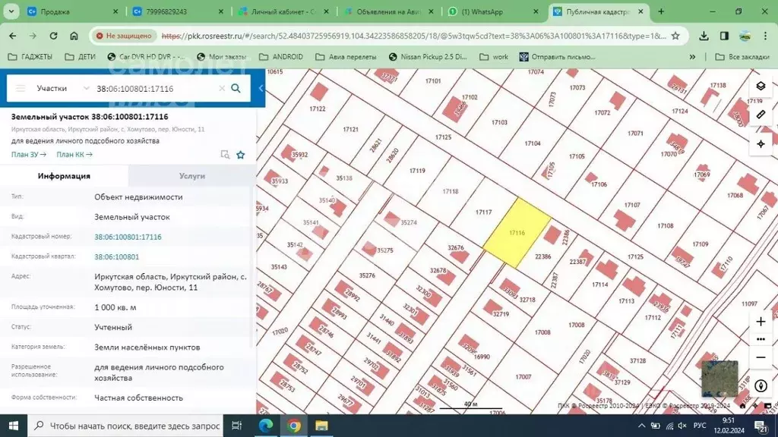Open the Windows Start menu
The width and height of the screenshot is (778, 437).
[x=14, y=426]
